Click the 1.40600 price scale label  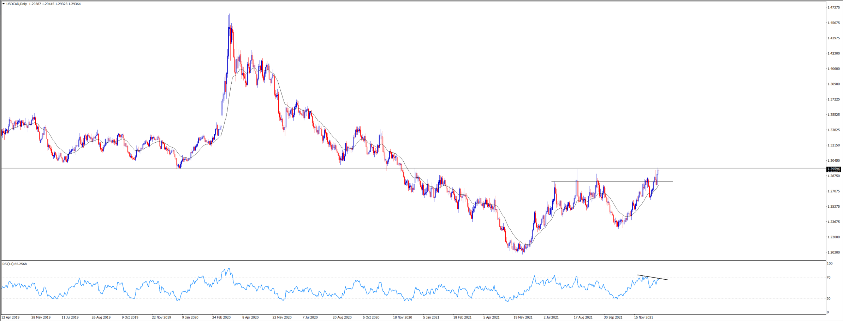[833, 69]
